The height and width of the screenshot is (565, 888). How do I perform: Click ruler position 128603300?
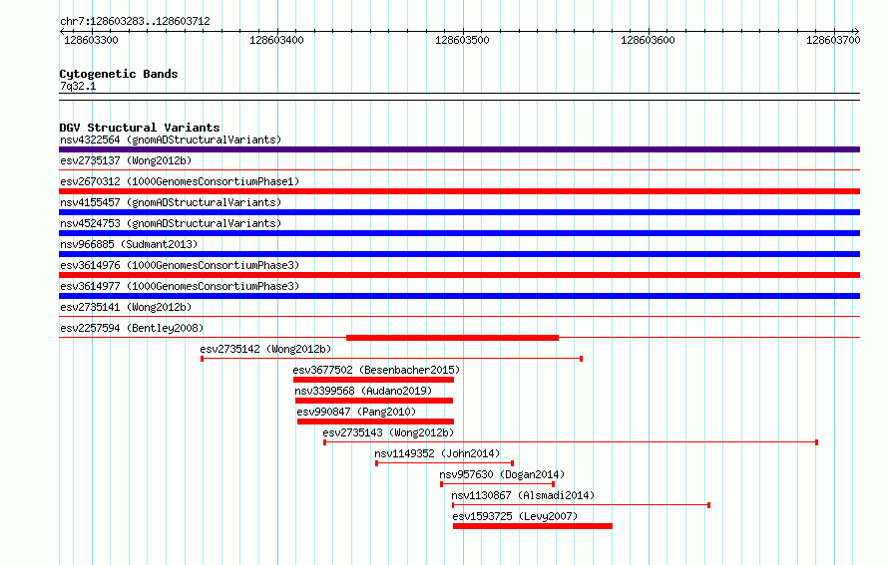point(91,40)
